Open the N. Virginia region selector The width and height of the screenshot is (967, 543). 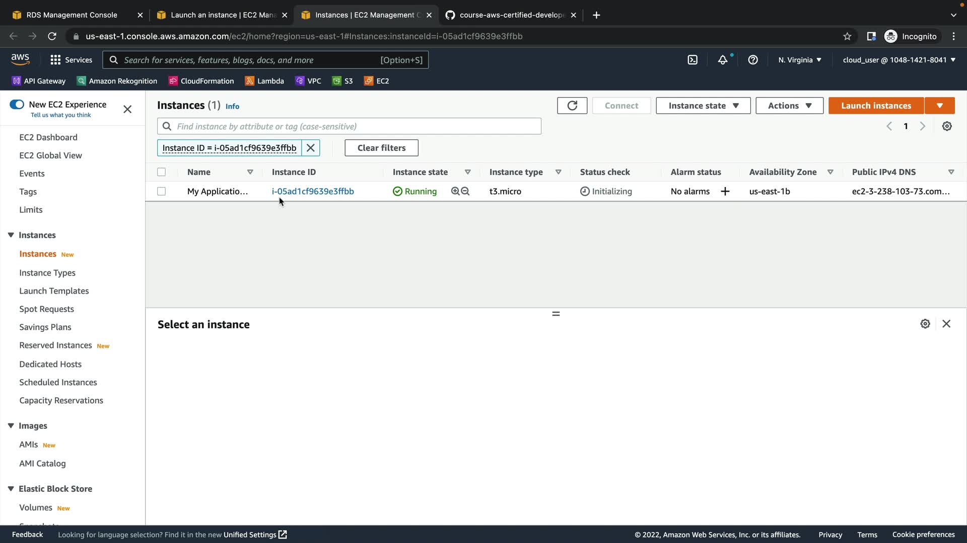pos(799,60)
